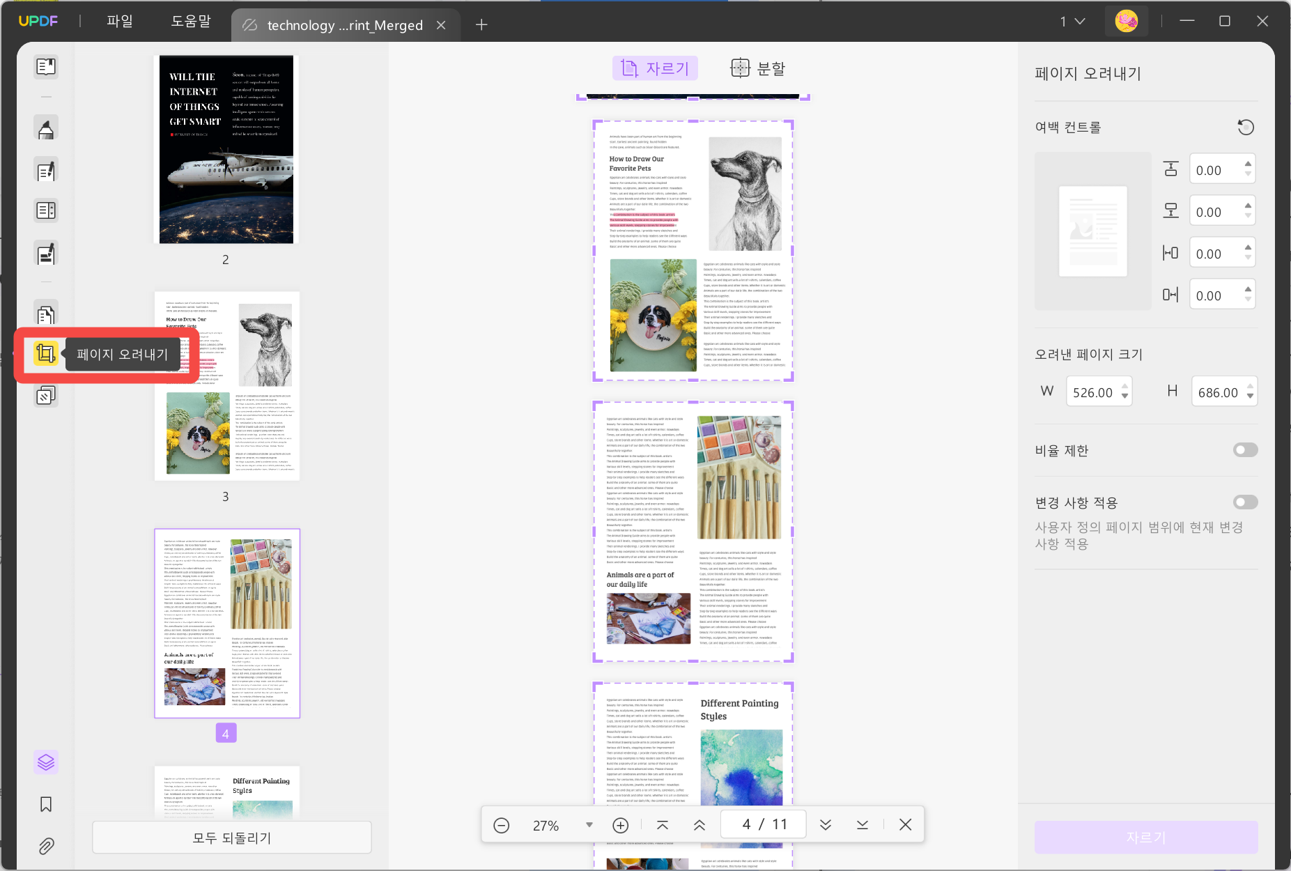Open the zoom percentage dropdown arrow

(x=589, y=825)
